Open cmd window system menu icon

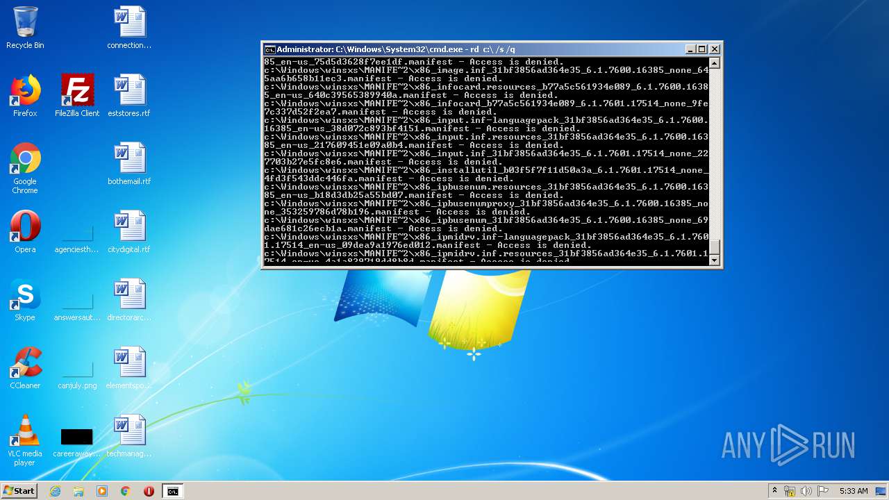[269, 49]
